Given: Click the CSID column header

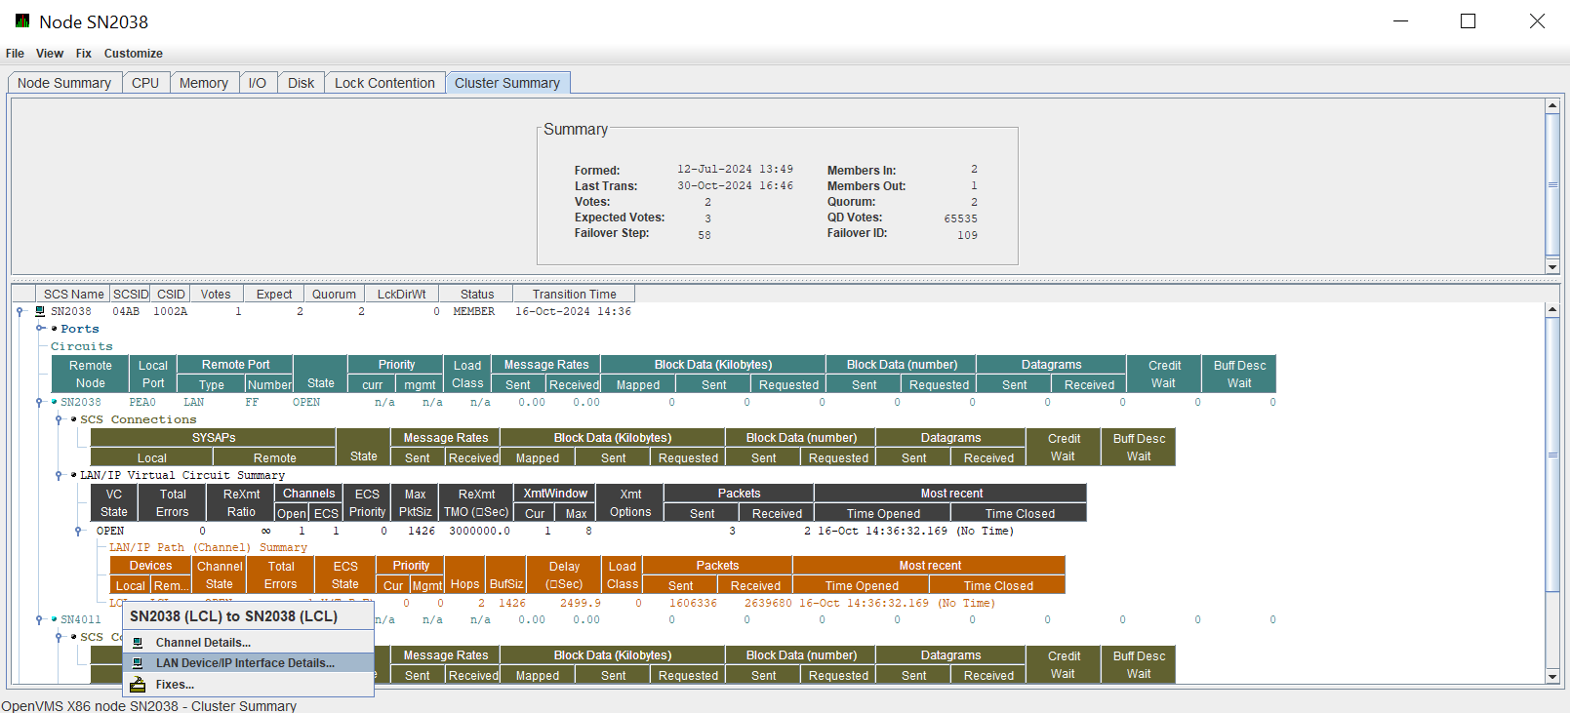Looking at the screenshot, I should (x=171, y=294).
